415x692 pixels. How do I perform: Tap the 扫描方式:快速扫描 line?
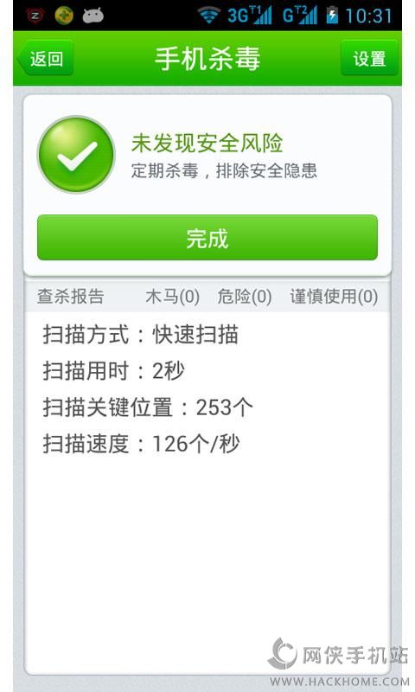pos(141,334)
